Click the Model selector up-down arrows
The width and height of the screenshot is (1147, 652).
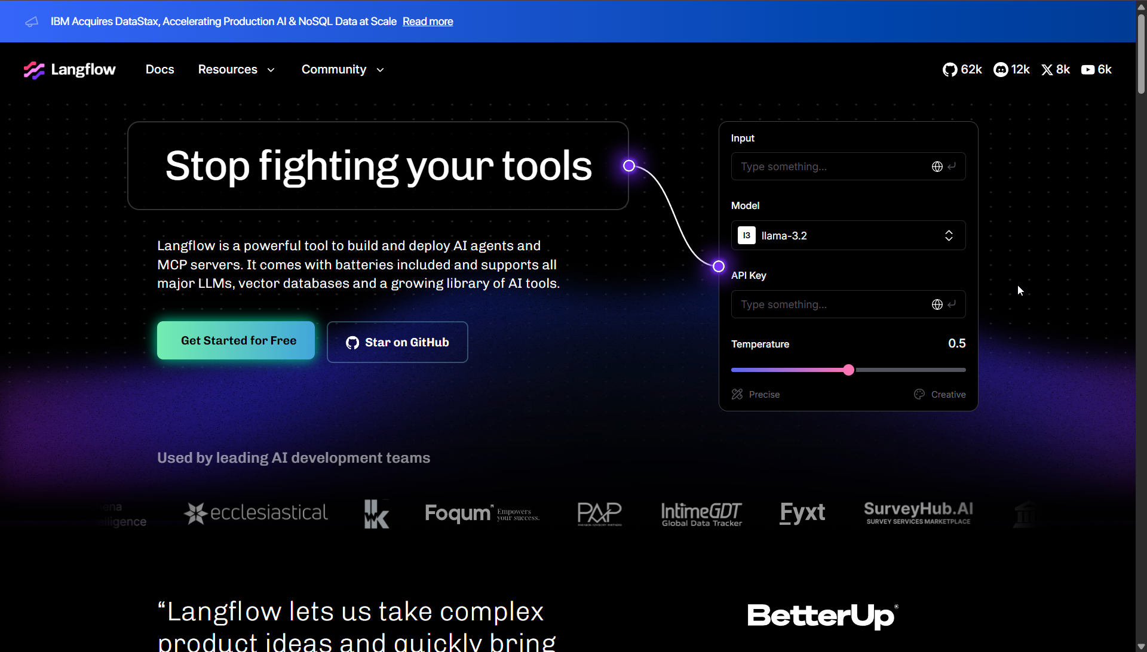pyautogui.click(x=949, y=236)
